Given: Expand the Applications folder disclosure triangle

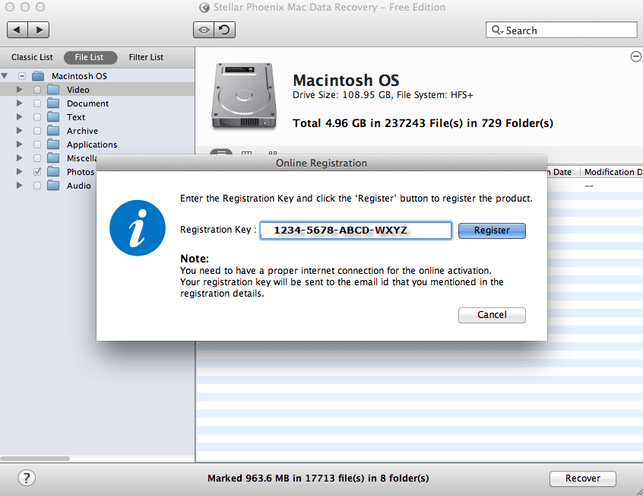Looking at the screenshot, I should (19, 145).
